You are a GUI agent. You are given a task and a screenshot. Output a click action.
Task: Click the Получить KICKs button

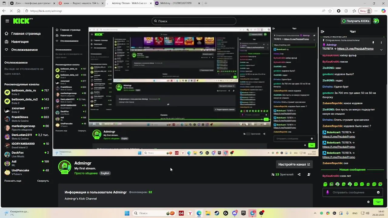coord(356,21)
